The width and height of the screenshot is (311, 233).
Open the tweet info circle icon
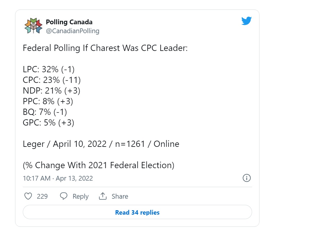coord(246,178)
